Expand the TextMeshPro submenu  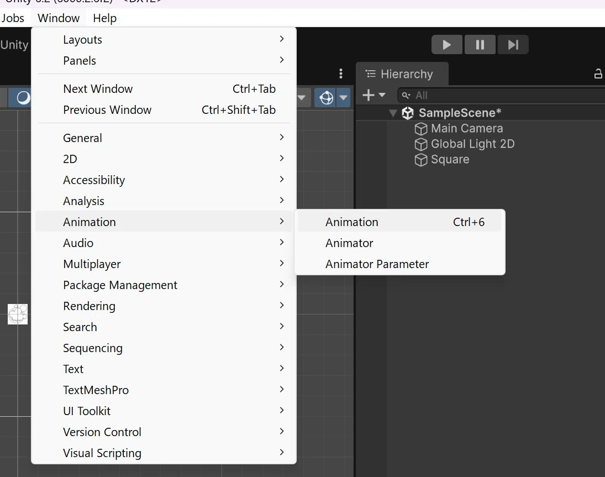click(x=164, y=390)
